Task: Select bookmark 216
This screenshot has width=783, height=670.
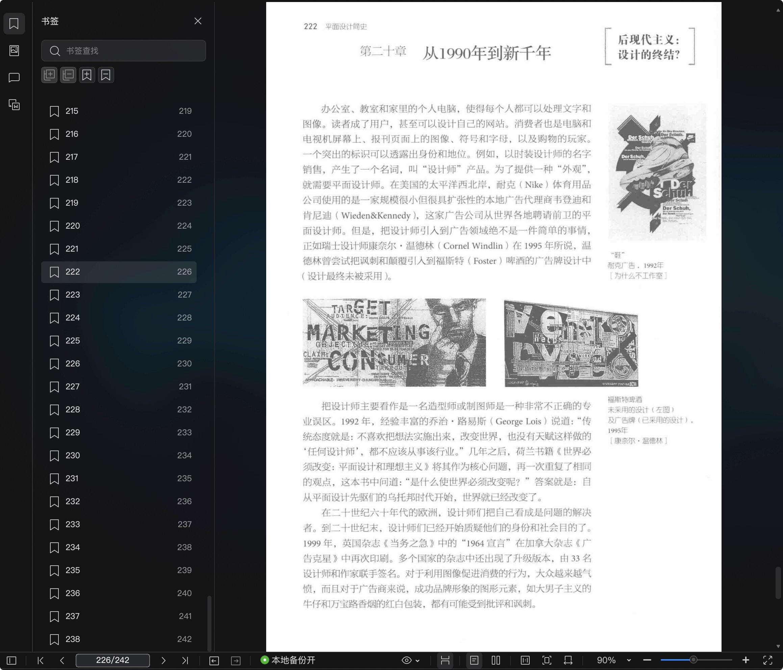Action: click(x=119, y=134)
